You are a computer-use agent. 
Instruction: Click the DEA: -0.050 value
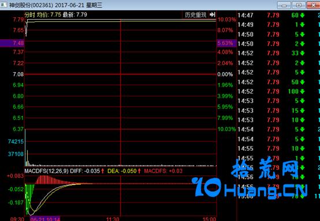pos(122,171)
